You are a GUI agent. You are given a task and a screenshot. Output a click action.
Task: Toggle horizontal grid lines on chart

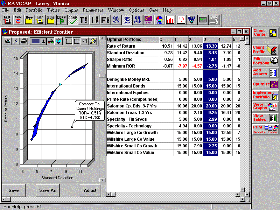click(76, 41)
